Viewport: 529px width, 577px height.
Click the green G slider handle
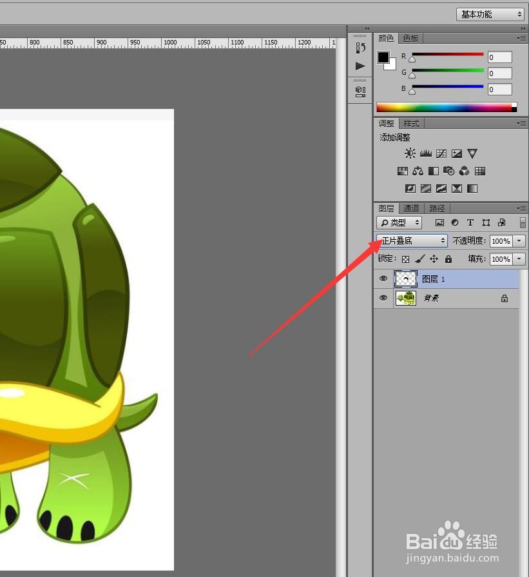412,75
